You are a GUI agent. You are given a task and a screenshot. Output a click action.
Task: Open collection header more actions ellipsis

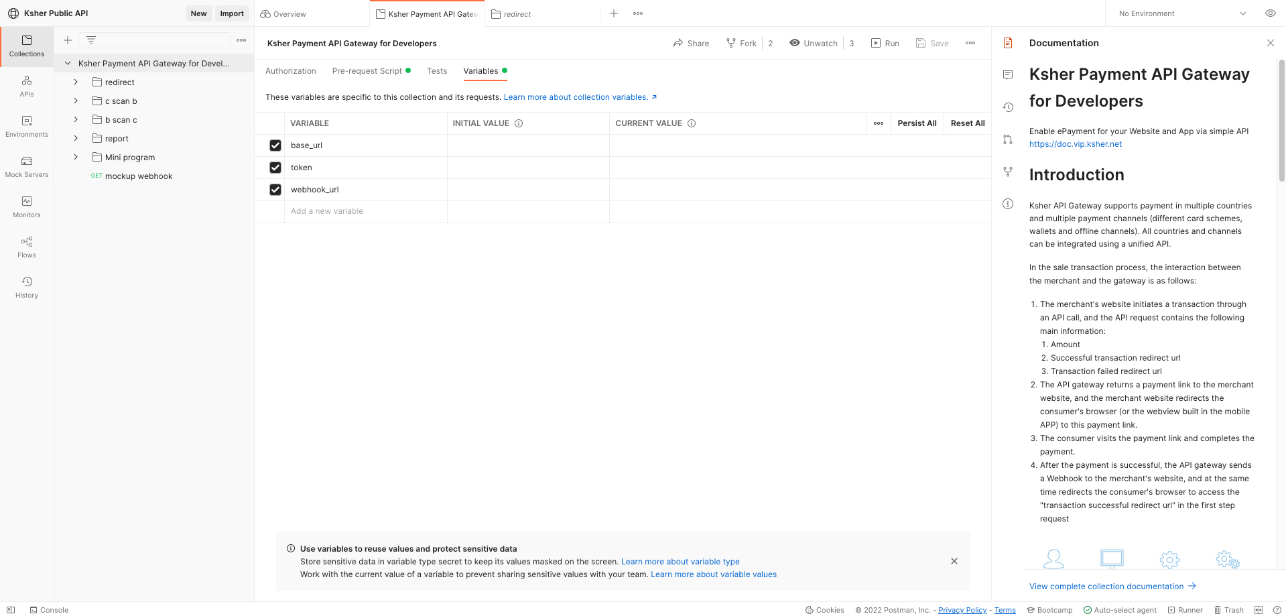coord(970,43)
